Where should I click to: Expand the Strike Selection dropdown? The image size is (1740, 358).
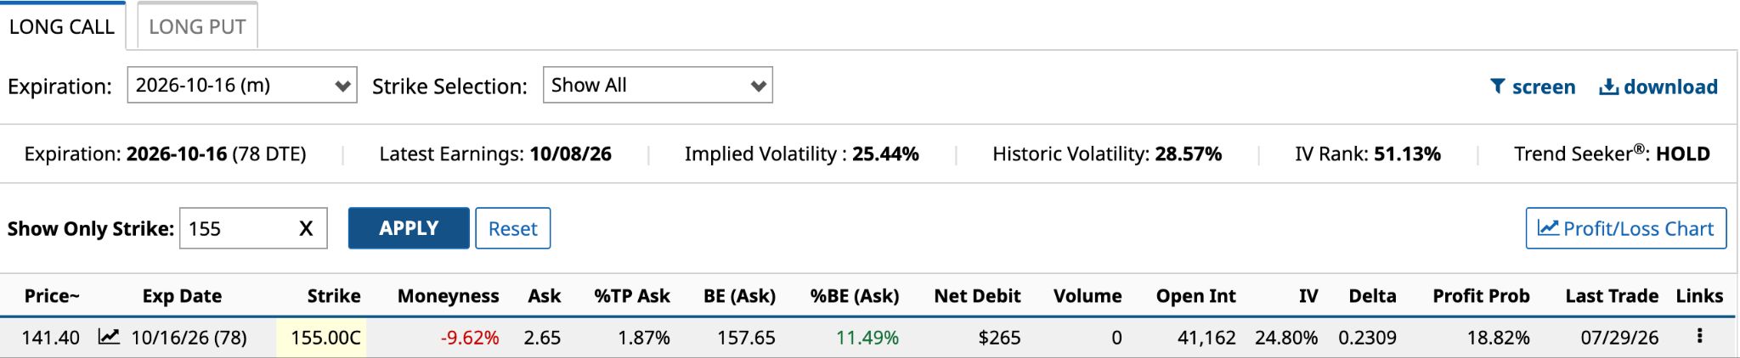click(658, 86)
